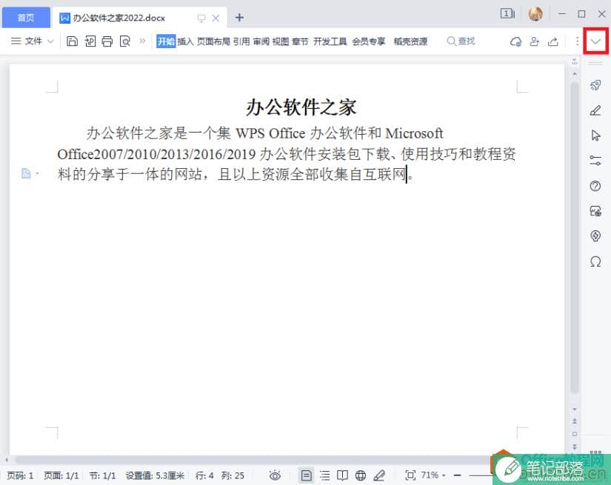
Task: Open the 视图 tab
Action: tap(281, 41)
